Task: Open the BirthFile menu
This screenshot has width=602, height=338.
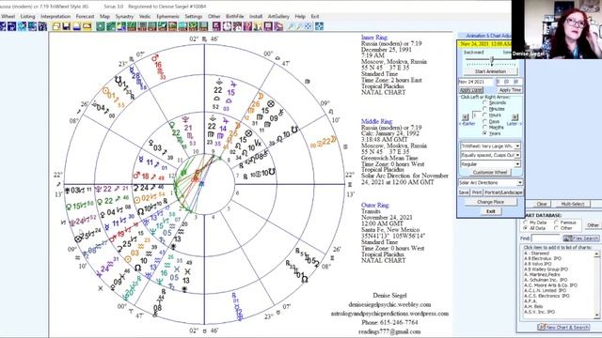Action: click(234, 17)
